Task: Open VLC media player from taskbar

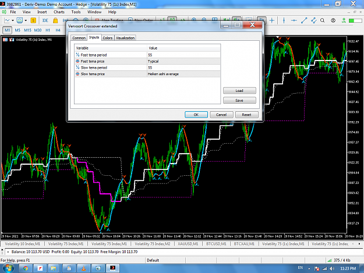Action: (84, 268)
